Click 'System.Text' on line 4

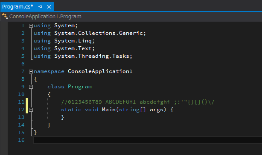(73, 48)
